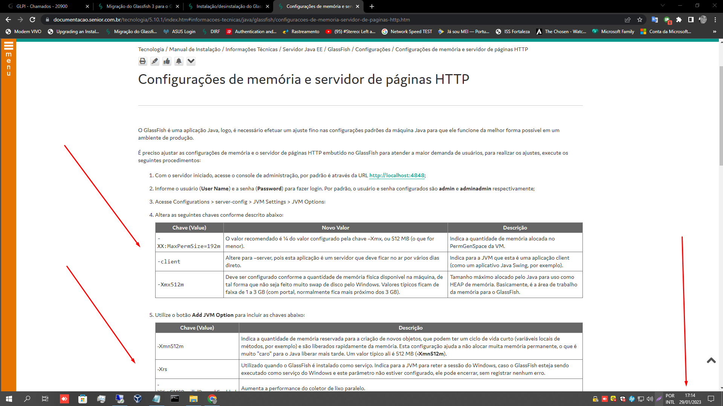The image size is (723, 406).
Task: Open the Network Speed TEST bookmark
Action: (407, 32)
